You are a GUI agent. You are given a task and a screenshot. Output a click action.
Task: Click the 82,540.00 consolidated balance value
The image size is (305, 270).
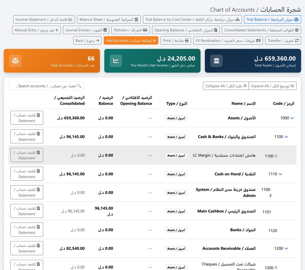(72, 248)
